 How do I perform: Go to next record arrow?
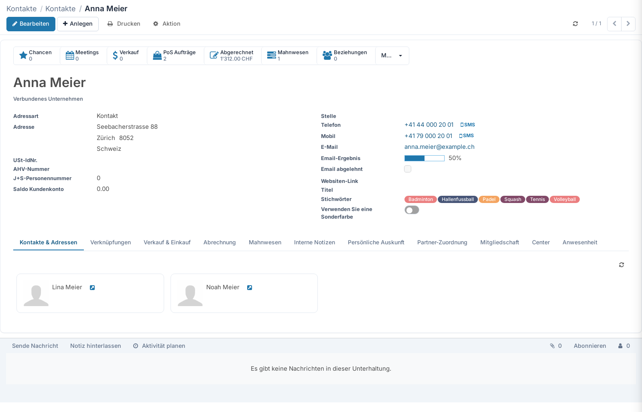(x=628, y=24)
